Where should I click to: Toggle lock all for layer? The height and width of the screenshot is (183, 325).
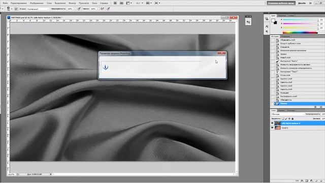(292, 118)
